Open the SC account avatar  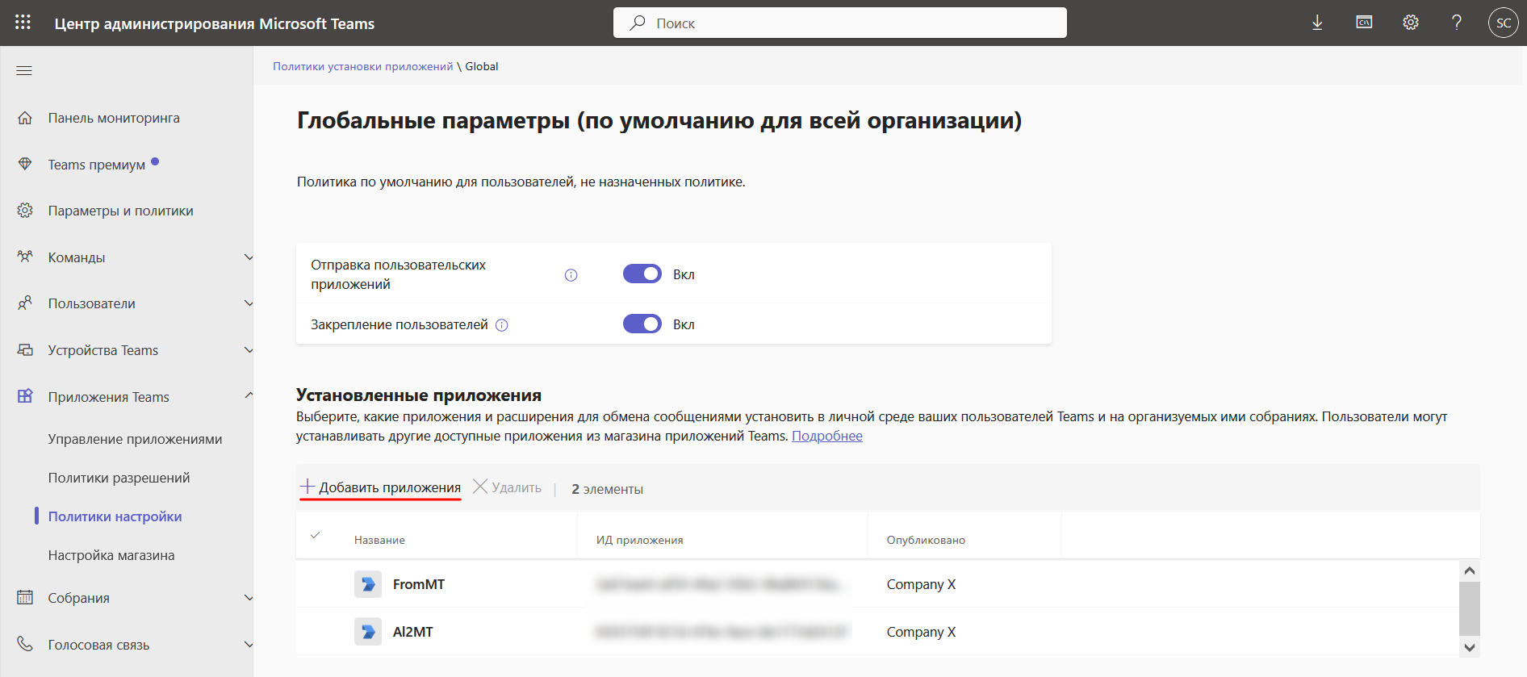tap(1504, 23)
